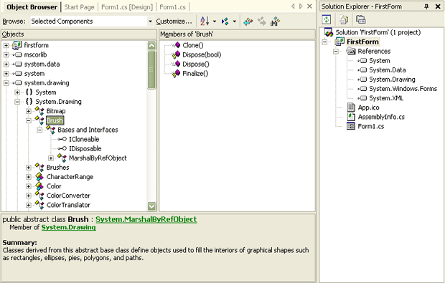Viewport: 445px width, 283px height.
Task: Select the Brush class in Objects tree
Action: 55,120
